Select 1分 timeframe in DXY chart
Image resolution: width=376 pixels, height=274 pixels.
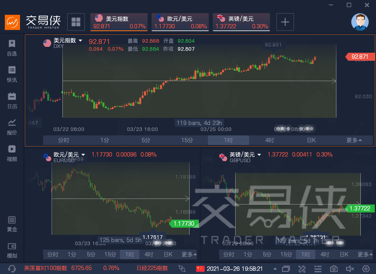[105, 140]
